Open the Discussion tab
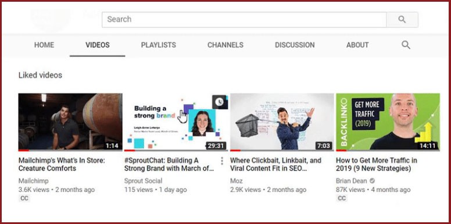This screenshot has height=224, width=451. 295,45
